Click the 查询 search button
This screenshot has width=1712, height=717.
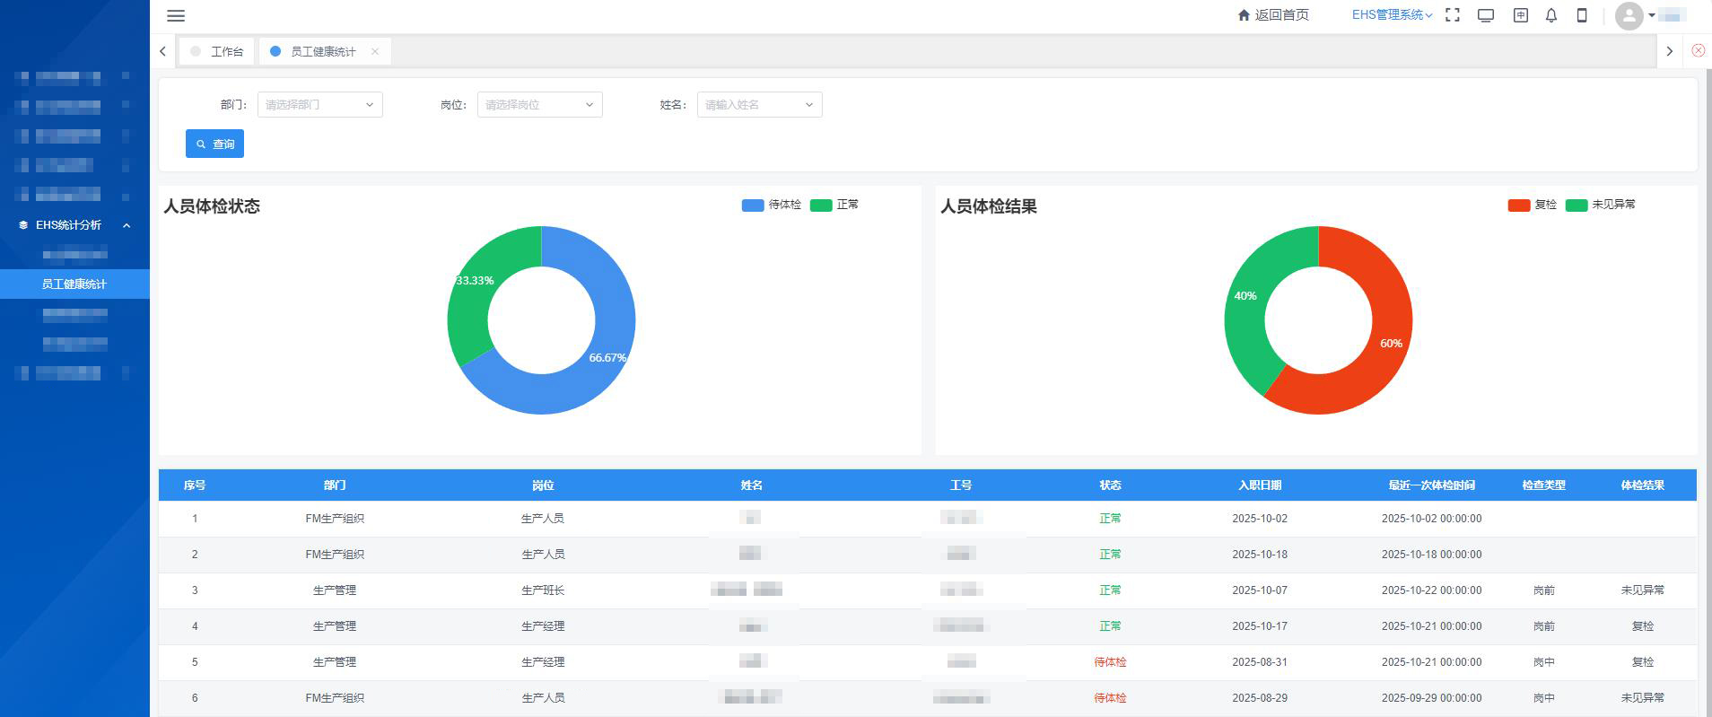click(214, 144)
